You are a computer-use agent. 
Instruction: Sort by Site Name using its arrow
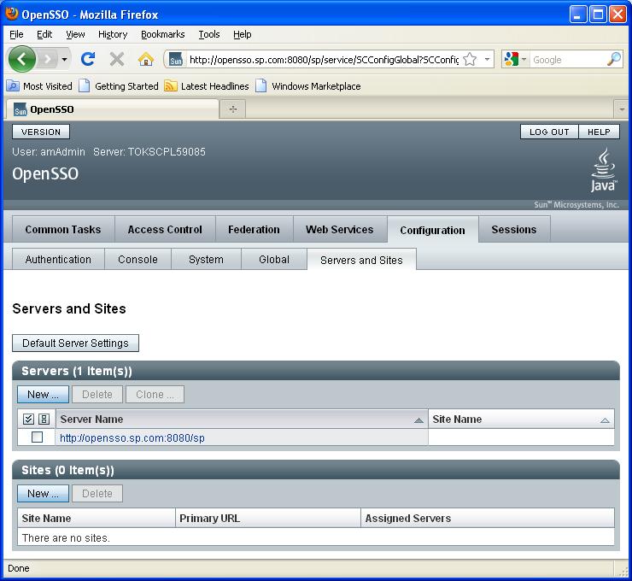pos(605,420)
